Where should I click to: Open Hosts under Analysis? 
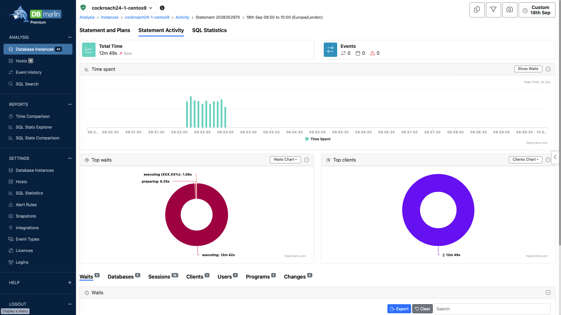click(21, 61)
